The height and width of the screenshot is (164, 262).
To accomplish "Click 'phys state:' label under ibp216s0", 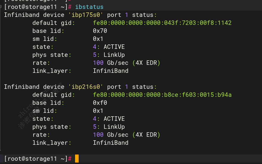I will (x=52, y=127).
